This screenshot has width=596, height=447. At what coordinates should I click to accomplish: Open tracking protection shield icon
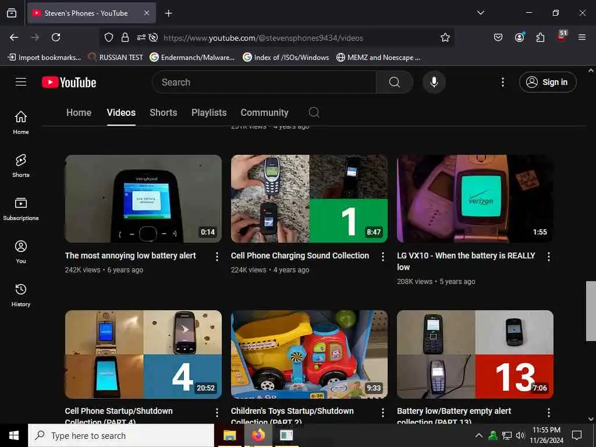point(109,37)
